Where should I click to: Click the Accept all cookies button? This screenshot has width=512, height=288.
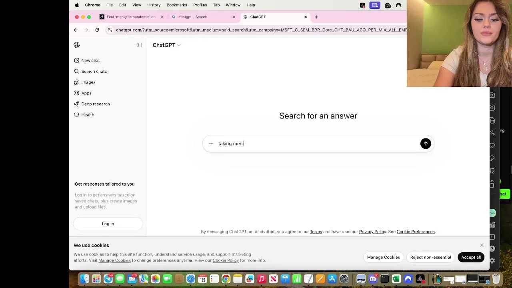pos(471,257)
